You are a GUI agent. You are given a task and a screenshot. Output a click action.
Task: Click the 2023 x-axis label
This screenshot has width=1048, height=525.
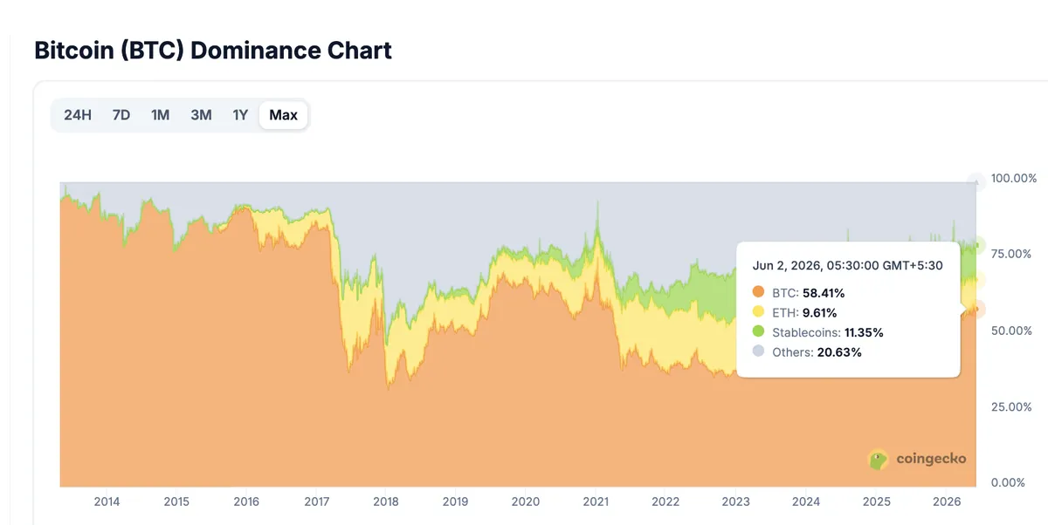(736, 501)
